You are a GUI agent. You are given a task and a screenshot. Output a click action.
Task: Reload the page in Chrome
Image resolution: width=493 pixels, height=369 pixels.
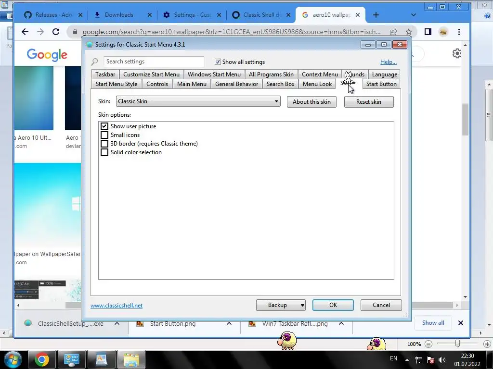56,32
